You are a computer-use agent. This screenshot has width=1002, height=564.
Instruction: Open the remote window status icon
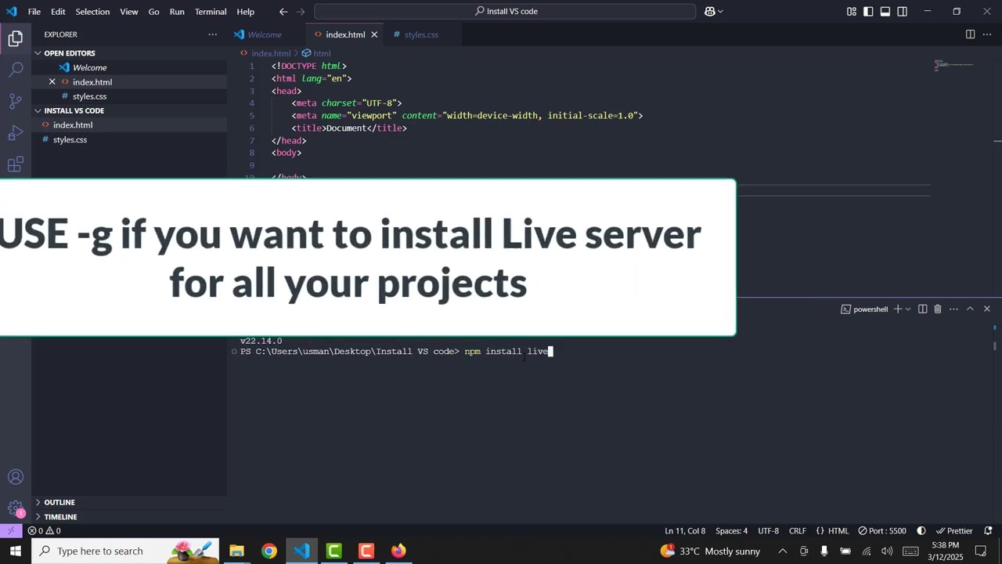[11, 530]
